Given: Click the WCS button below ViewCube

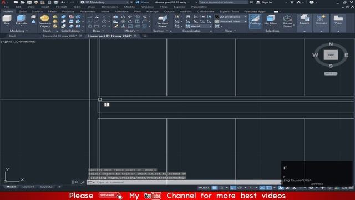Looking at the screenshot, I should point(331,74).
